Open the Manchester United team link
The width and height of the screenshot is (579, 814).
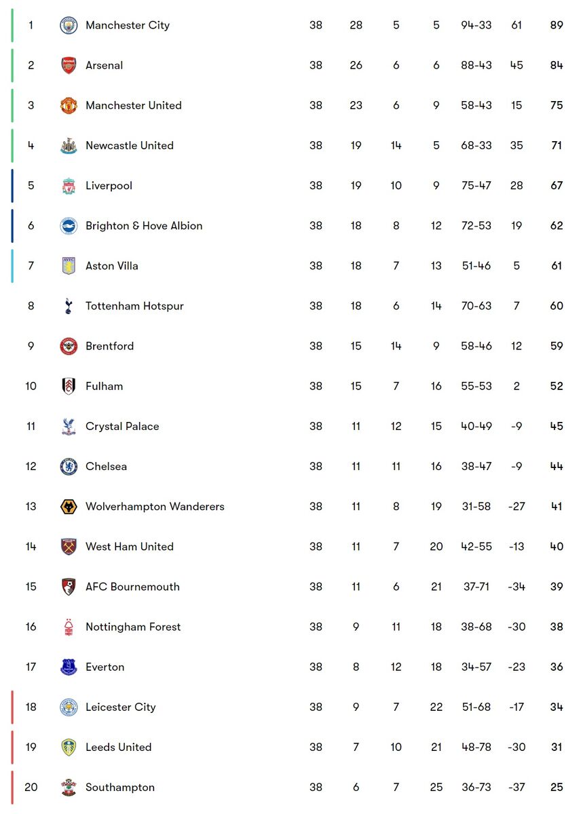click(x=133, y=106)
